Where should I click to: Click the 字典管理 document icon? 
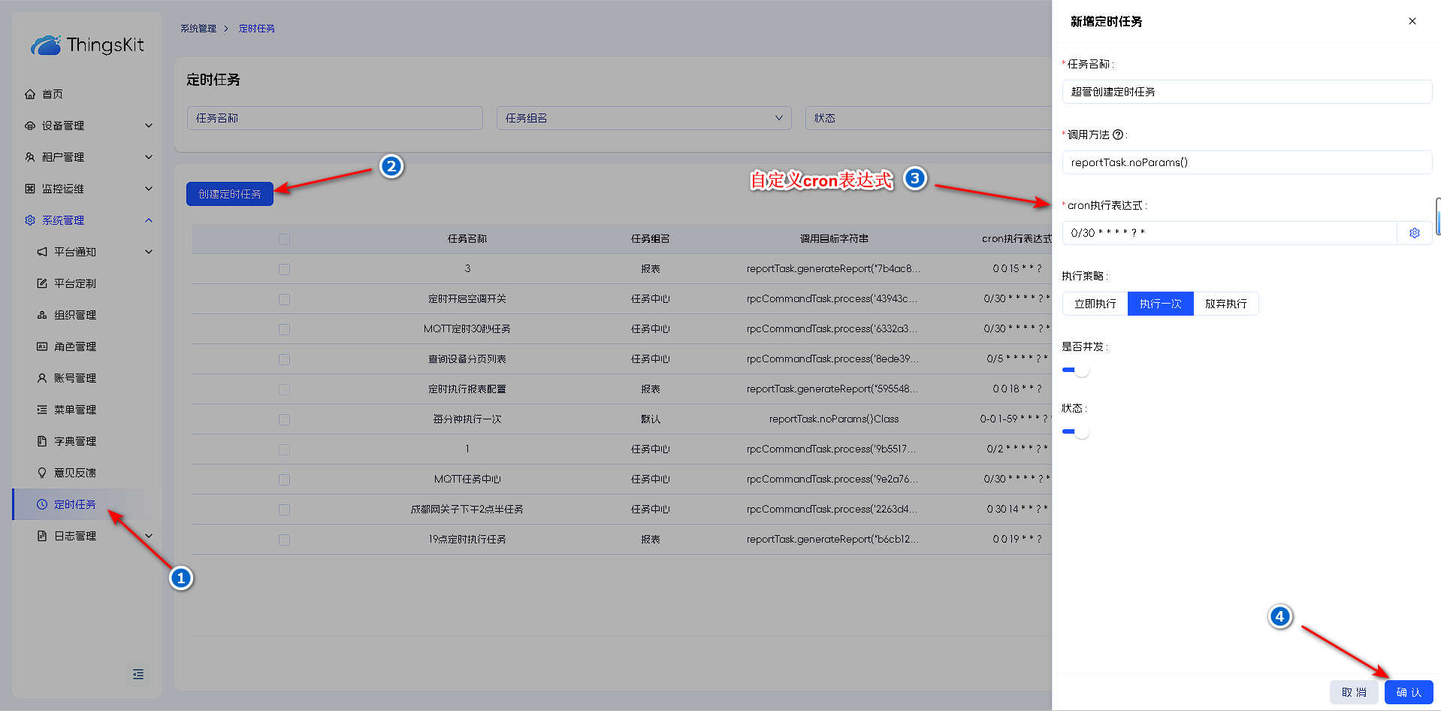pyautogui.click(x=42, y=441)
